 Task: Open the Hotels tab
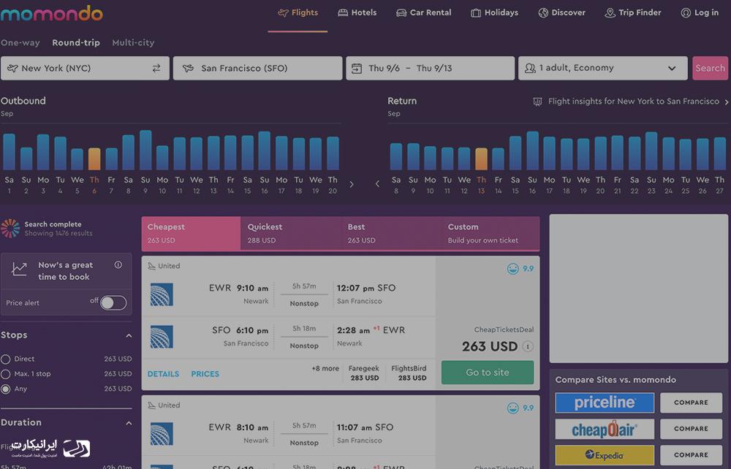[357, 12]
